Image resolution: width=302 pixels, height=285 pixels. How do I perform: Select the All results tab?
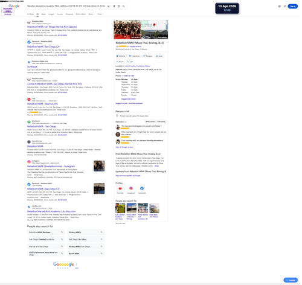pyautogui.click(x=37, y=14)
